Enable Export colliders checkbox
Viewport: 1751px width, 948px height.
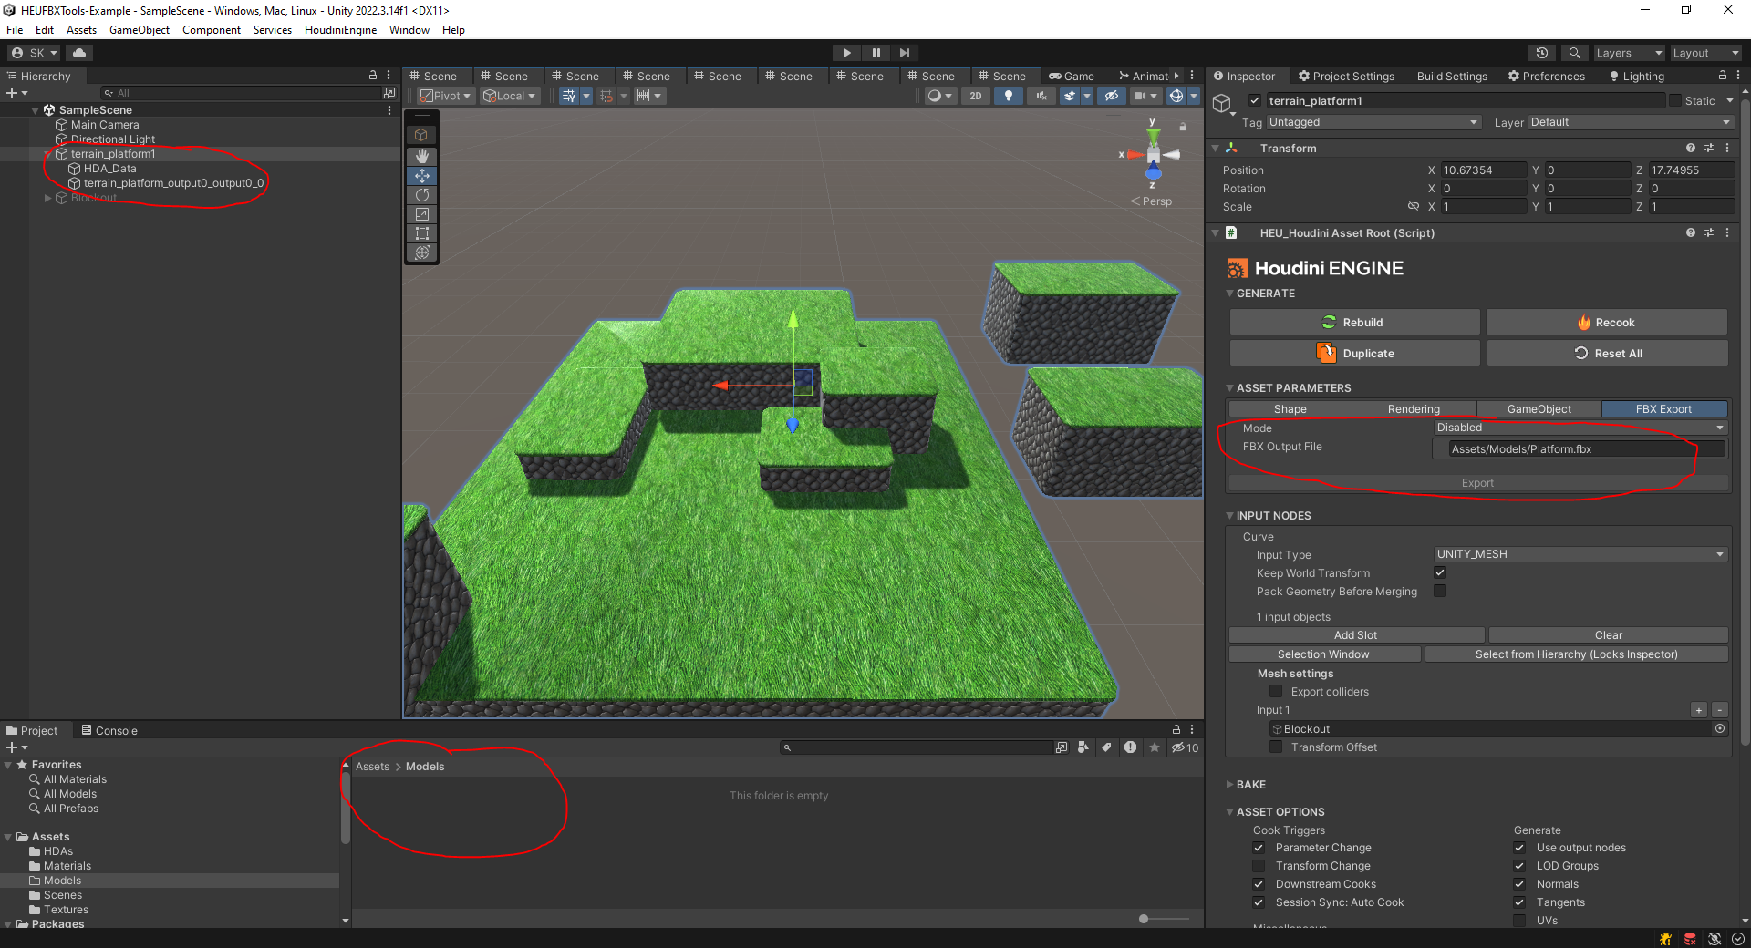click(x=1276, y=691)
